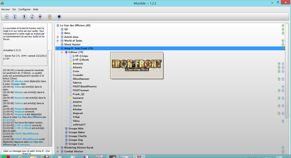Expand the Autres jeux channel
Viewport: 291px width, 158px height.
(x=58, y=37)
